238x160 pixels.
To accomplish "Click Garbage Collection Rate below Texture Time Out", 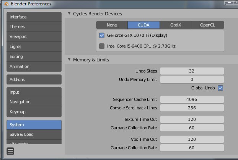I will [192, 128].
